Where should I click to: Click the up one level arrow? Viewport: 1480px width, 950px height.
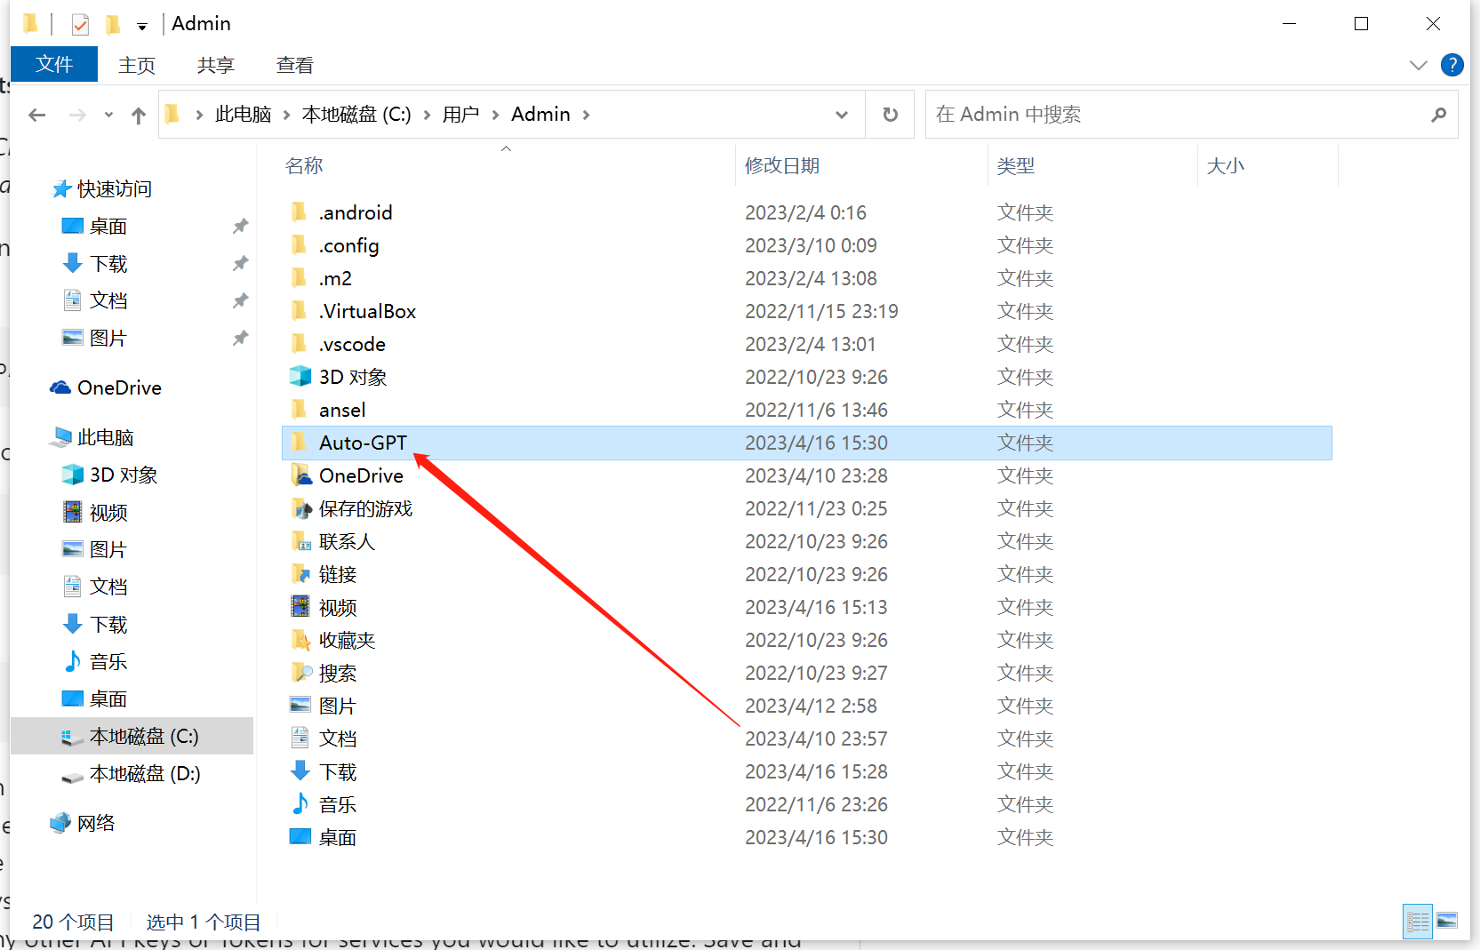tap(138, 115)
